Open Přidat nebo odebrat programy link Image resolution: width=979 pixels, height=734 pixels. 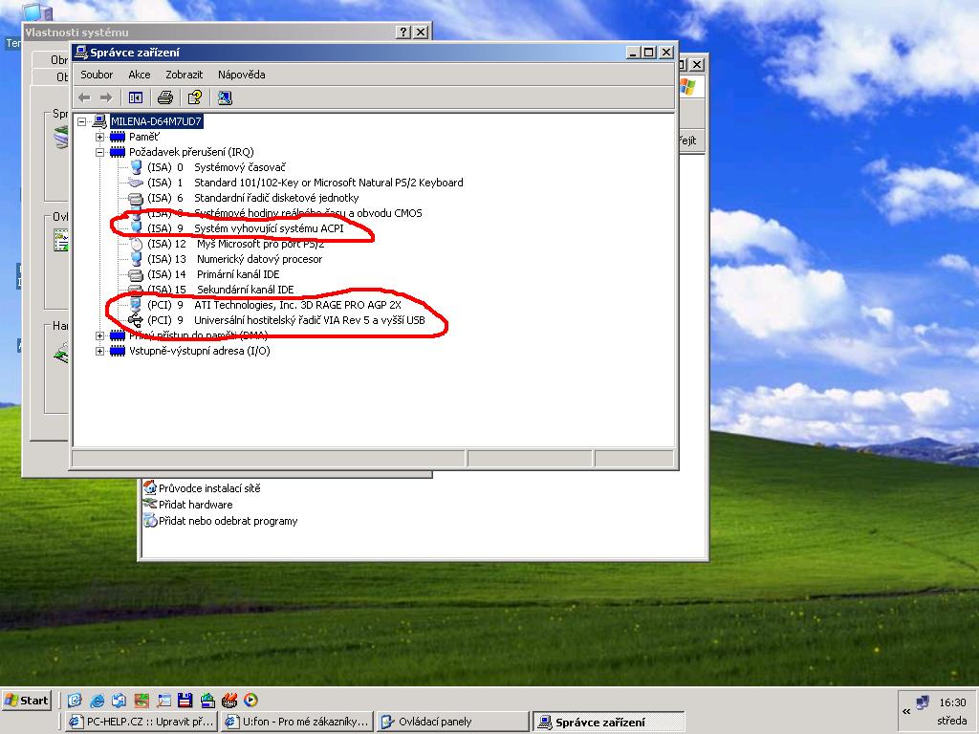tap(228, 521)
